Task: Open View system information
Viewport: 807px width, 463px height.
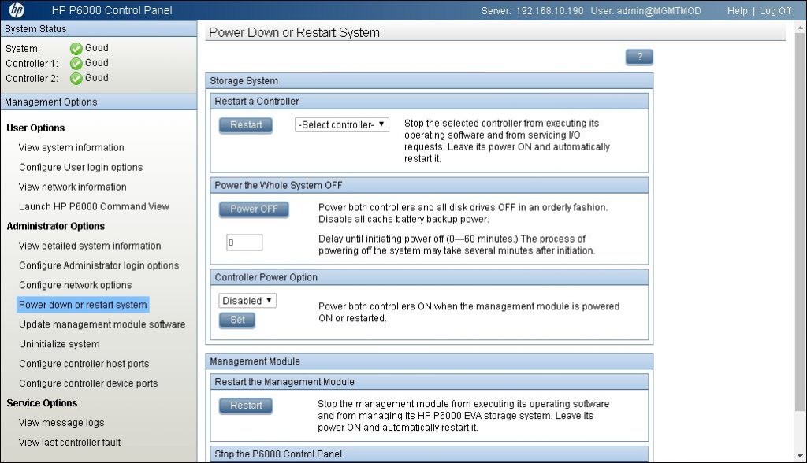Action: pyautogui.click(x=72, y=148)
